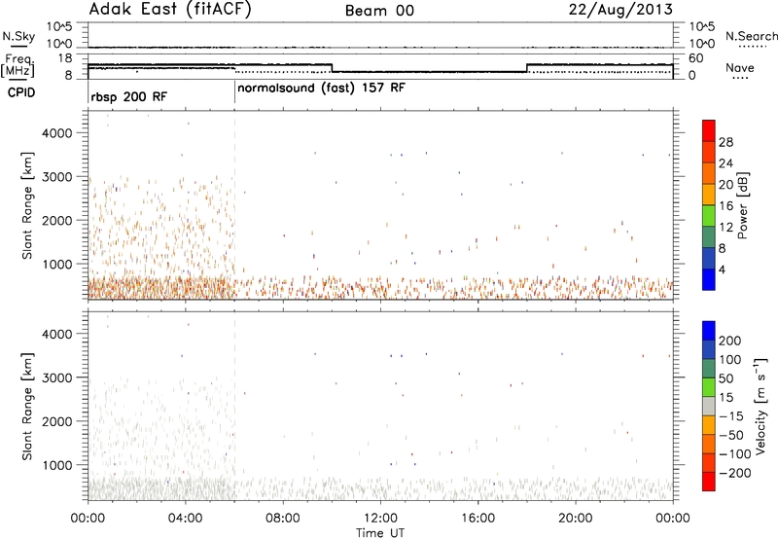The image size is (778, 539).
Task: Select the 'N.Search' legend label
Action: click(x=752, y=36)
